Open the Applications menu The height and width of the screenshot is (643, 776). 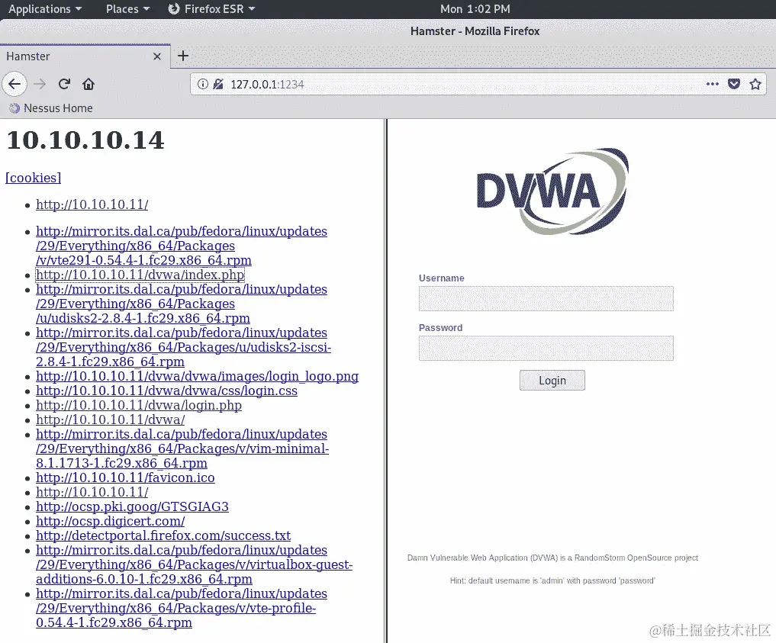45,9
